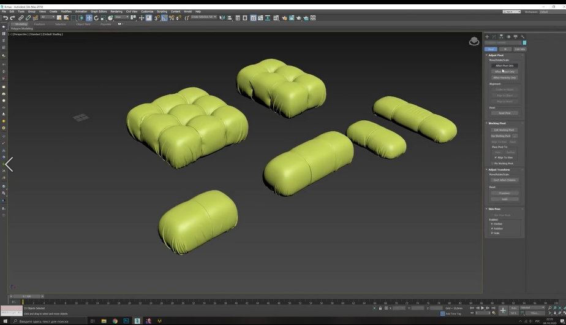This screenshot has height=325, width=566.
Task: Open the Workspaces Default dropdown
Action: coord(551,12)
